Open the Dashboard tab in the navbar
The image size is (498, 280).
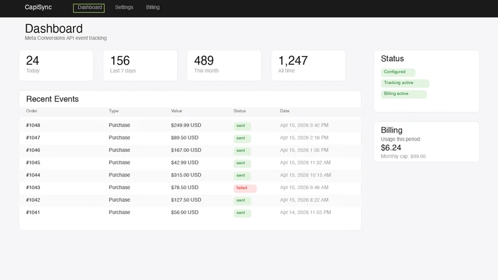coord(89,8)
